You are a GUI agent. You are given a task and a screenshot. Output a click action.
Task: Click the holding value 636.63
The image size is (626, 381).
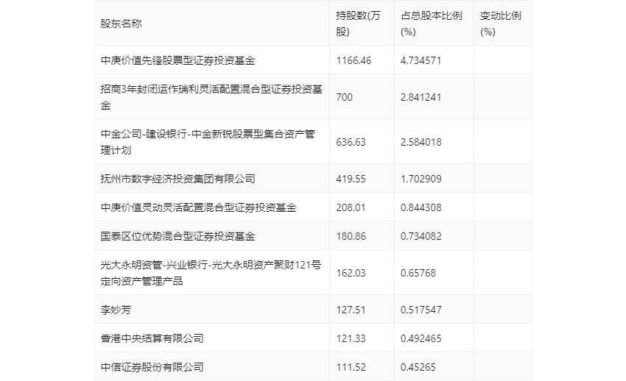click(351, 142)
